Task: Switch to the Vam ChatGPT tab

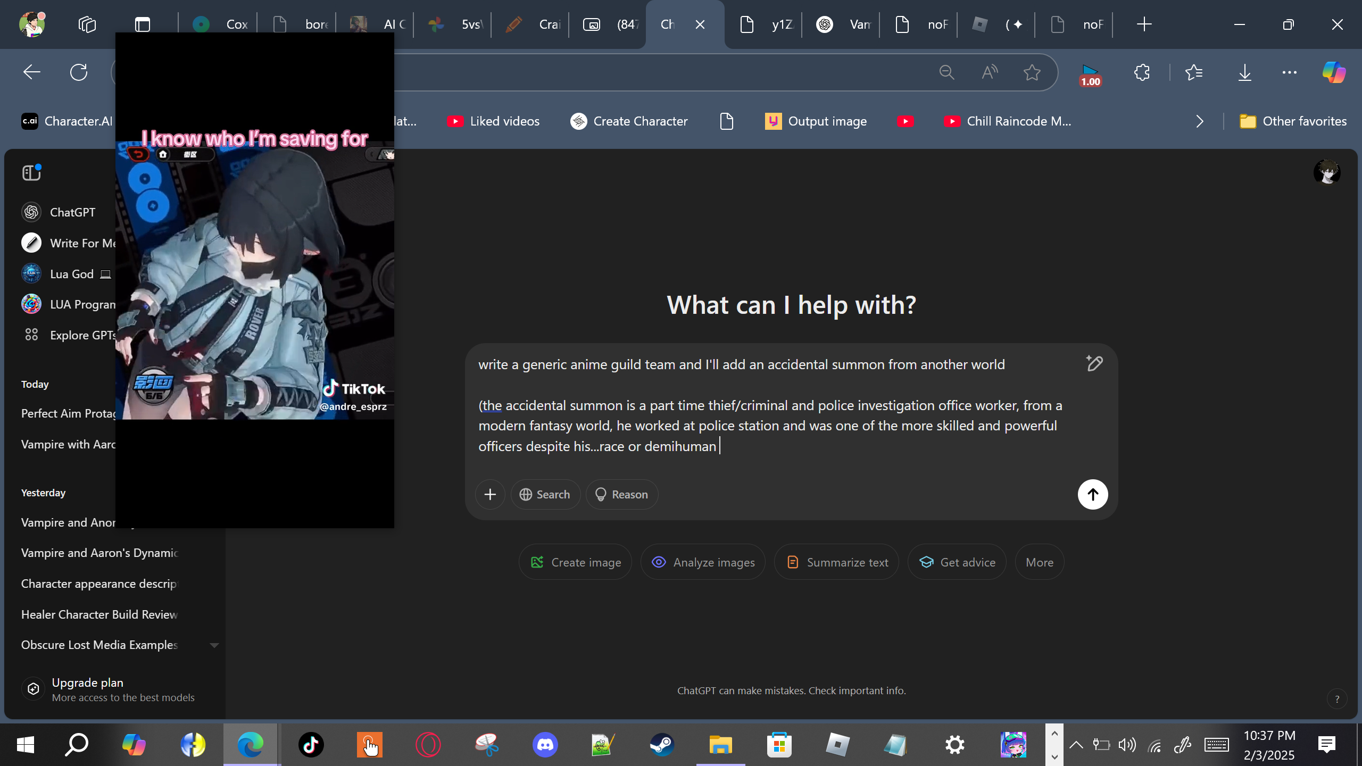Action: (x=841, y=24)
